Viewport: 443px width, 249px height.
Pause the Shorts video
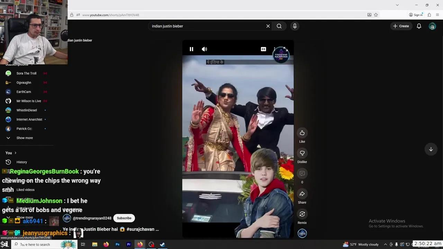click(x=191, y=49)
